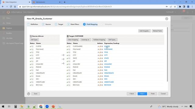Image resolution: width=195 pixels, height=109 pixels.
Task: Open the Data Integration product switcher dropdown
Action: coord(30,12)
